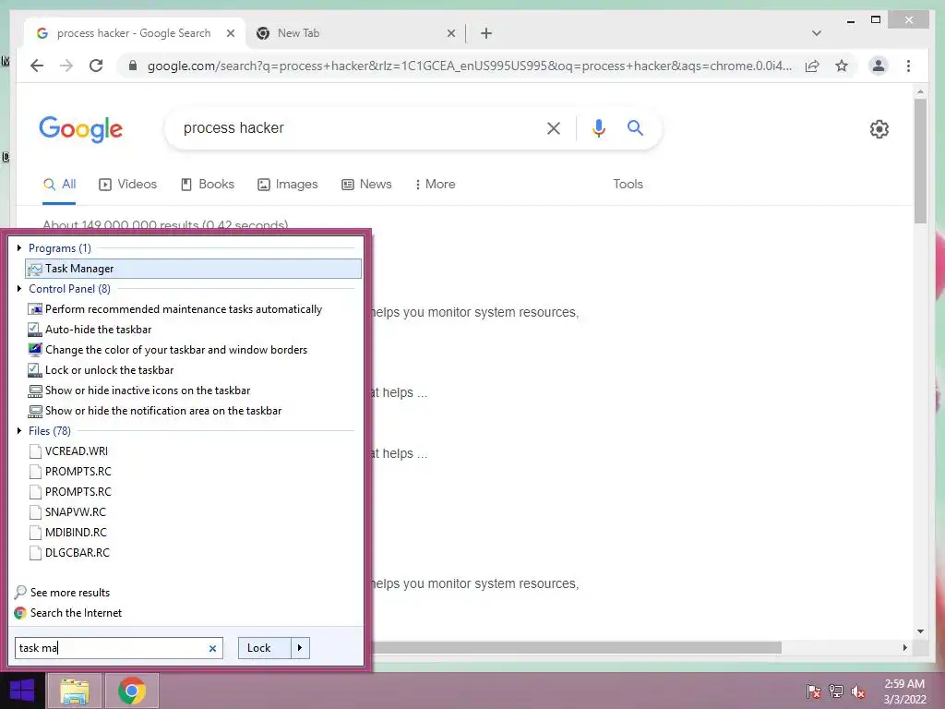
Task: Open the Chrome profile avatar
Action: [x=879, y=66]
